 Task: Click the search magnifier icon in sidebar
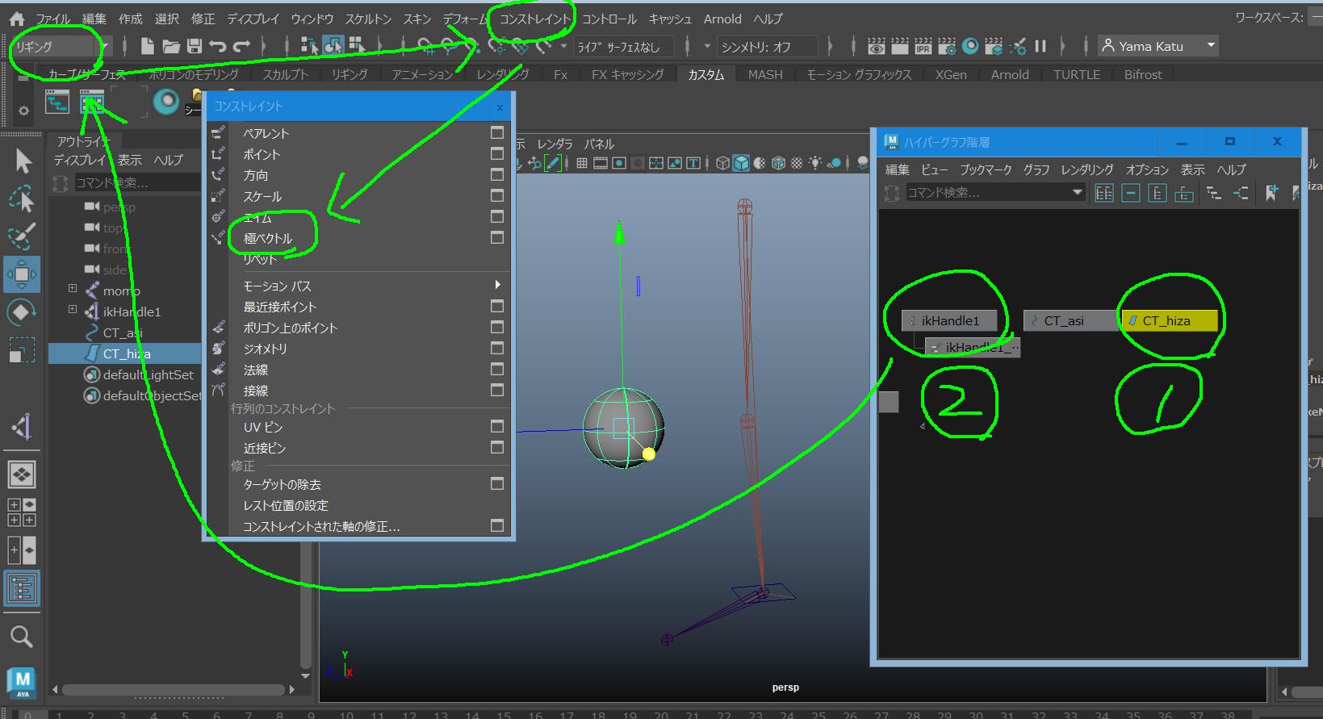coord(22,637)
